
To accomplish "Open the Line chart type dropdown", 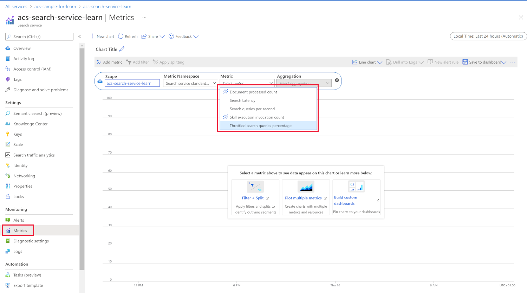I will [367, 62].
